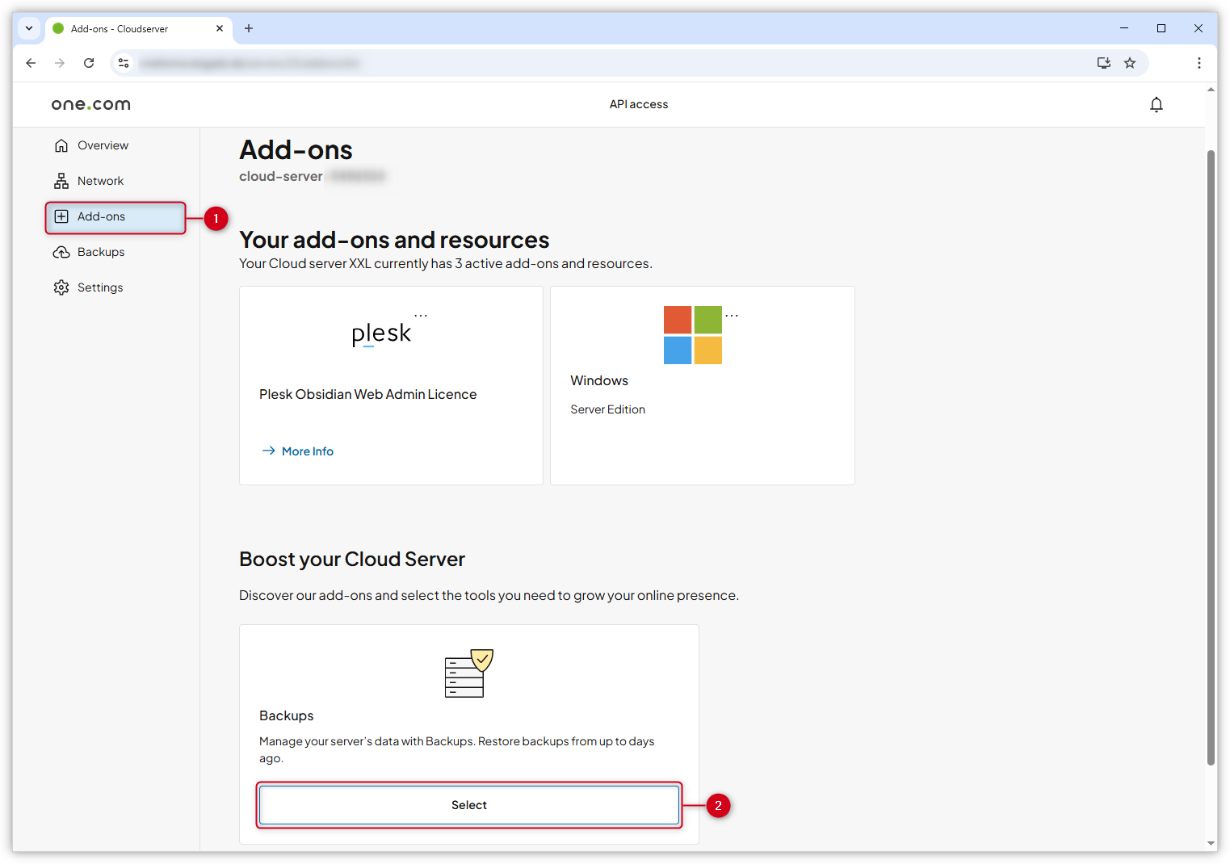Open Settings using the gear icon
This screenshot has width=1230, height=864.
[x=62, y=287]
